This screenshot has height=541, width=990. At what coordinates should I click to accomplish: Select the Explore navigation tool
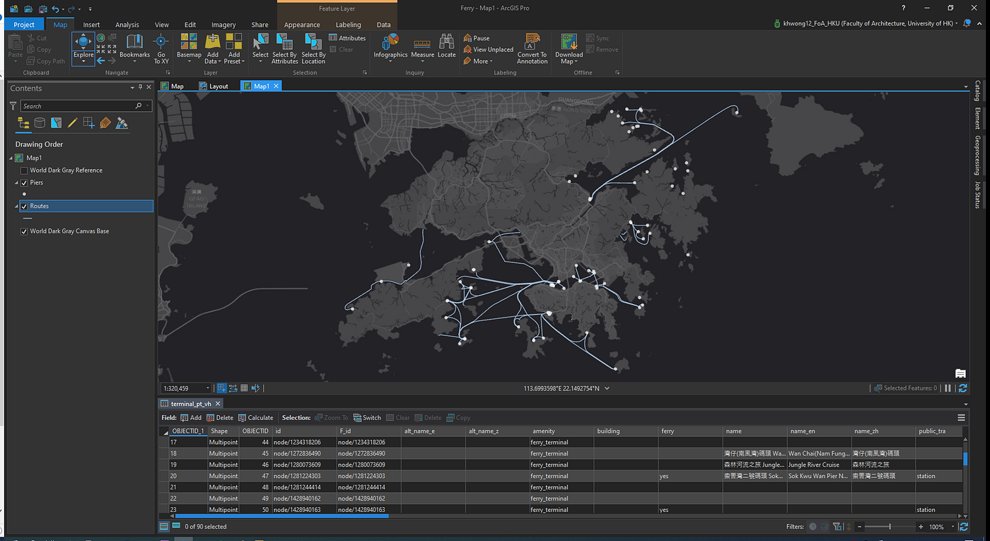coord(83,45)
